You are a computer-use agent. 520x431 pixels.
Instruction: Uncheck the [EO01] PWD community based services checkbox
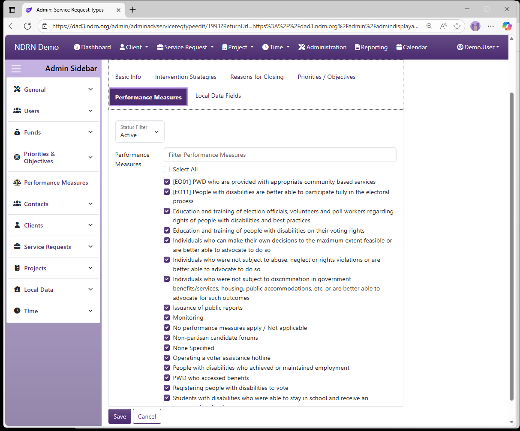tap(167, 182)
